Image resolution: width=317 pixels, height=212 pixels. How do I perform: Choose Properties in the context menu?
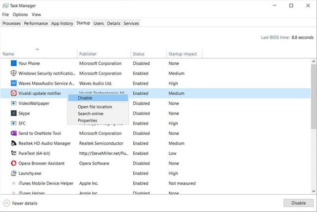point(98,121)
